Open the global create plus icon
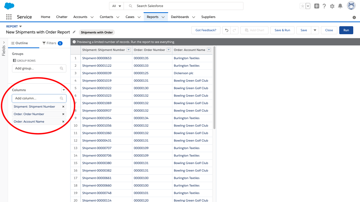360x202 pixels. tap(317, 6)
